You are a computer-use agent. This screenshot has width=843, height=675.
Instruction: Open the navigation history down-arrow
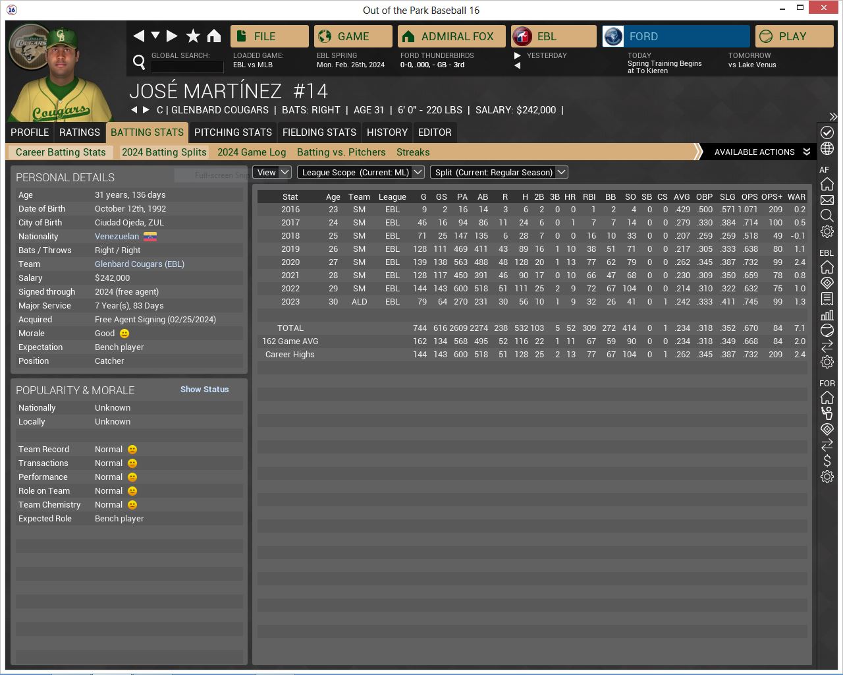pos(155,36)
